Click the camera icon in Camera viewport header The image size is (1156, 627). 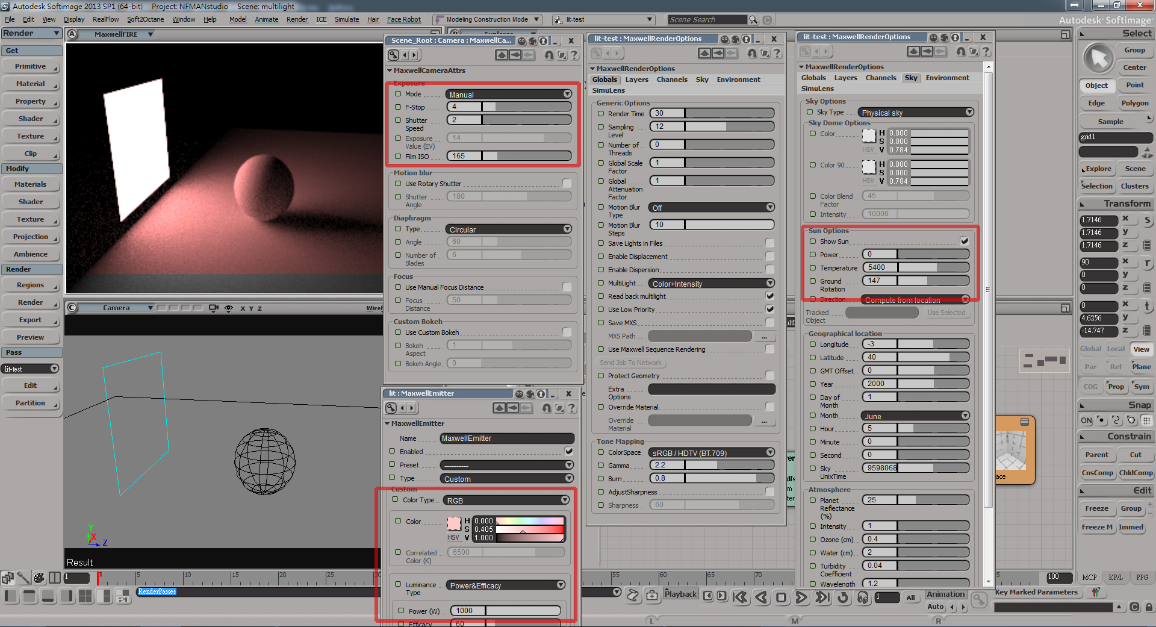(x=214, y=308)
